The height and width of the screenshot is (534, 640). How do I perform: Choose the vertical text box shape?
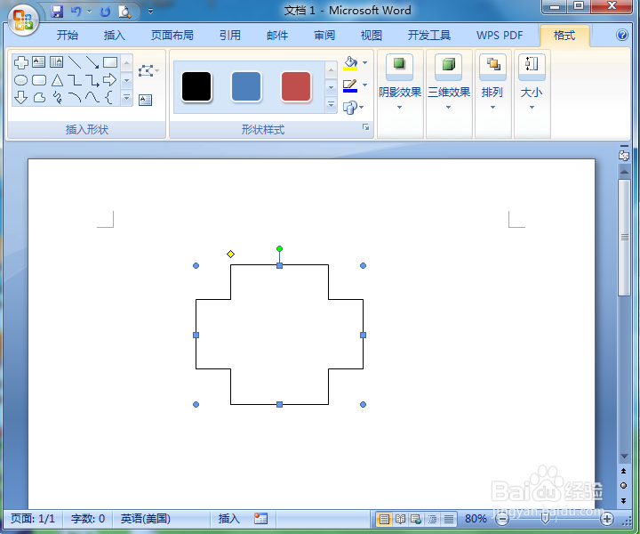(56, 62)
